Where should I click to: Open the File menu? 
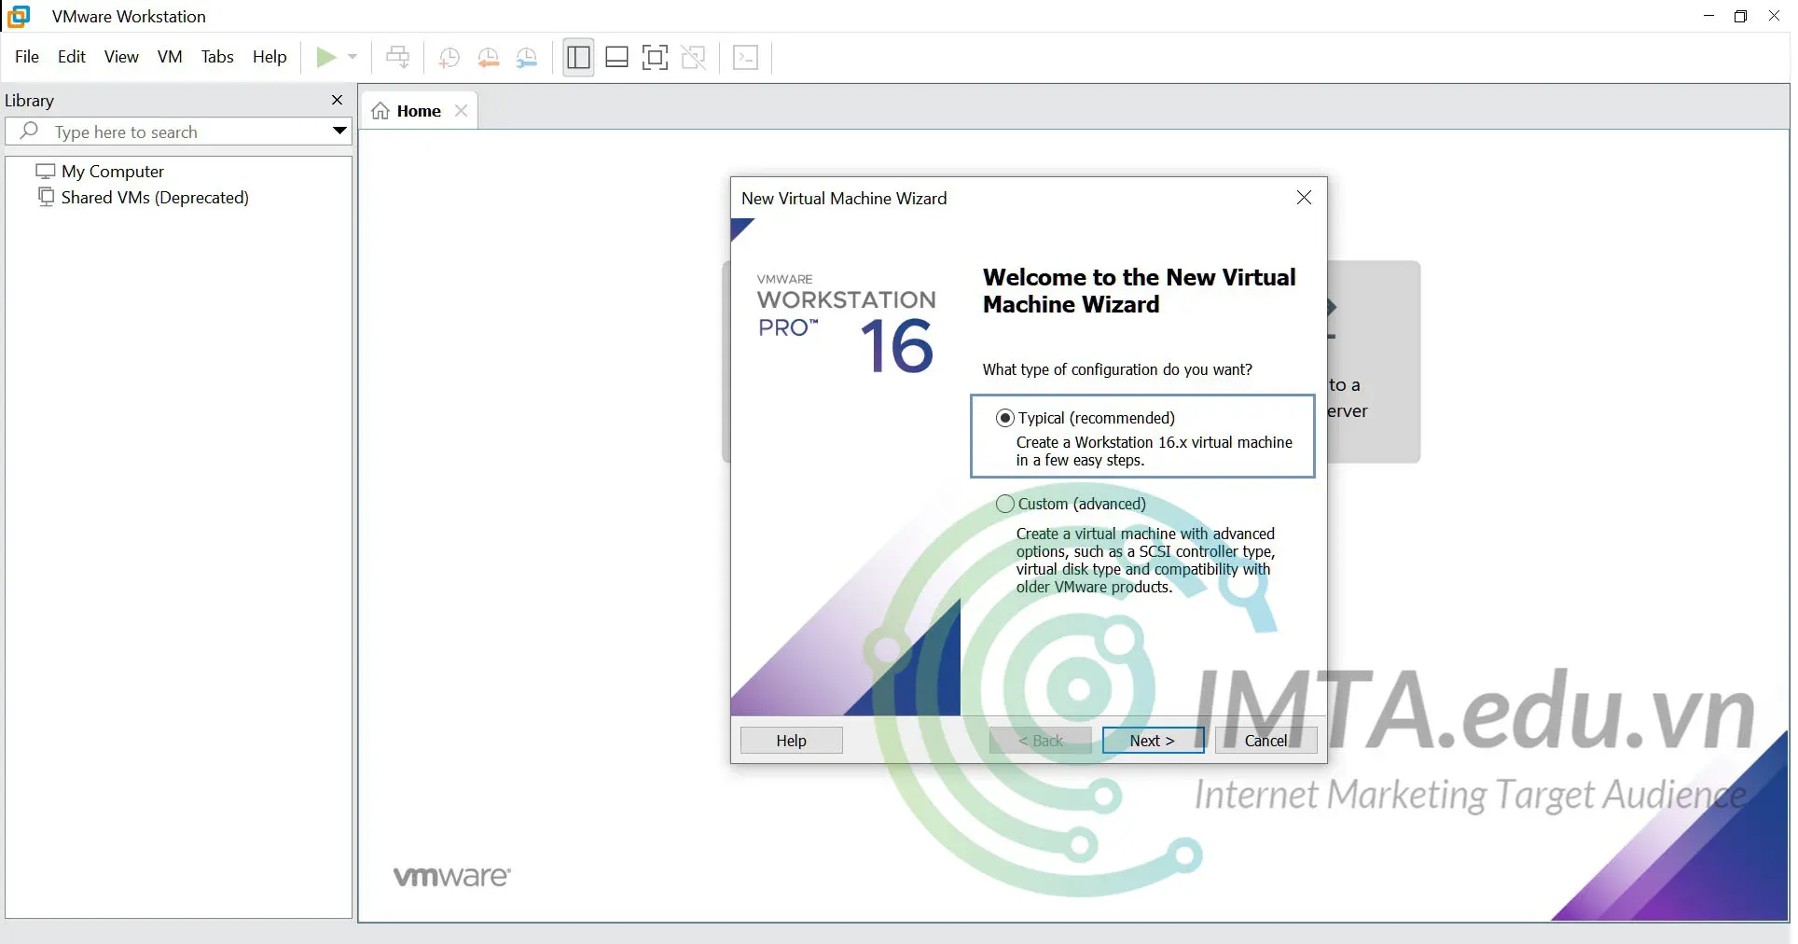[x=27, y=57]
